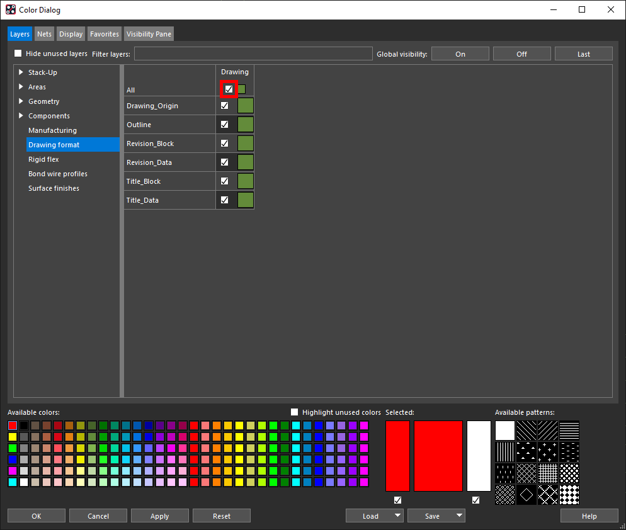Screen dimensions: 626x530
Task: Toggle checkbox below the red Selected swatch
Action: [x=397, y=500]
